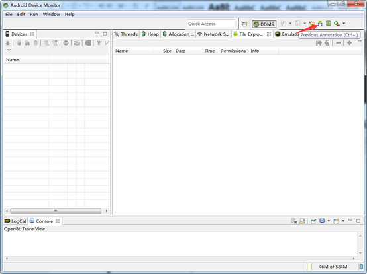Open the File menu

coord(9,15)
